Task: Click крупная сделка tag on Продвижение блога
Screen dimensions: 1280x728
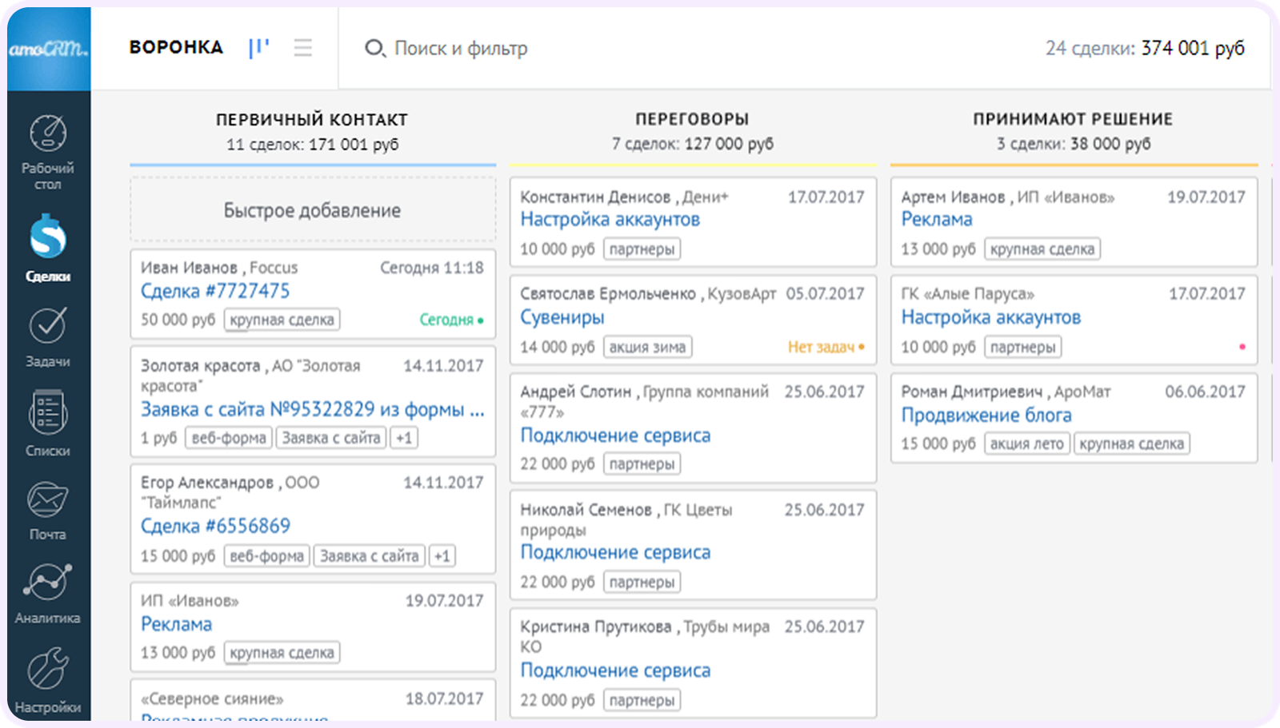Action: coord(1131,444)
